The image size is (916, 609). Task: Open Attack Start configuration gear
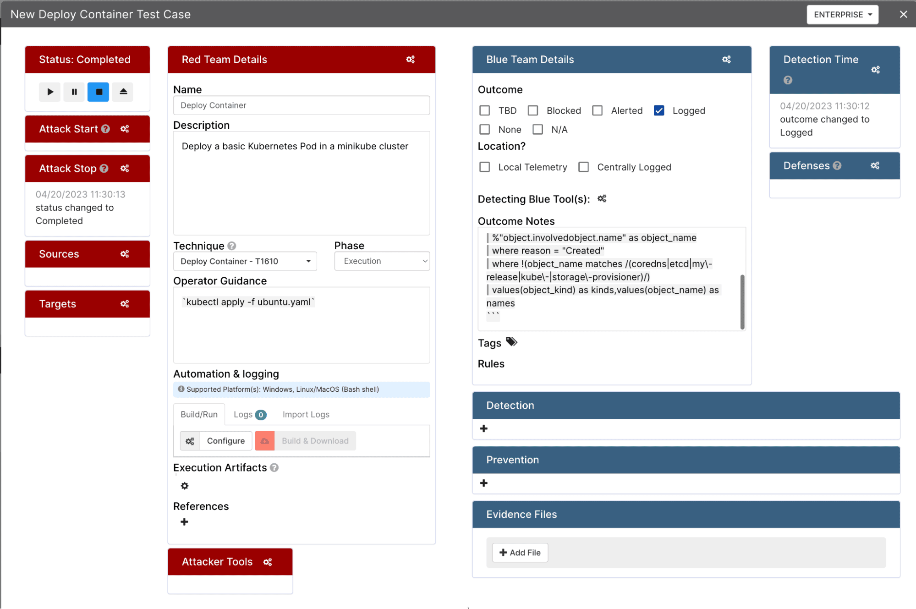(125, 129)
